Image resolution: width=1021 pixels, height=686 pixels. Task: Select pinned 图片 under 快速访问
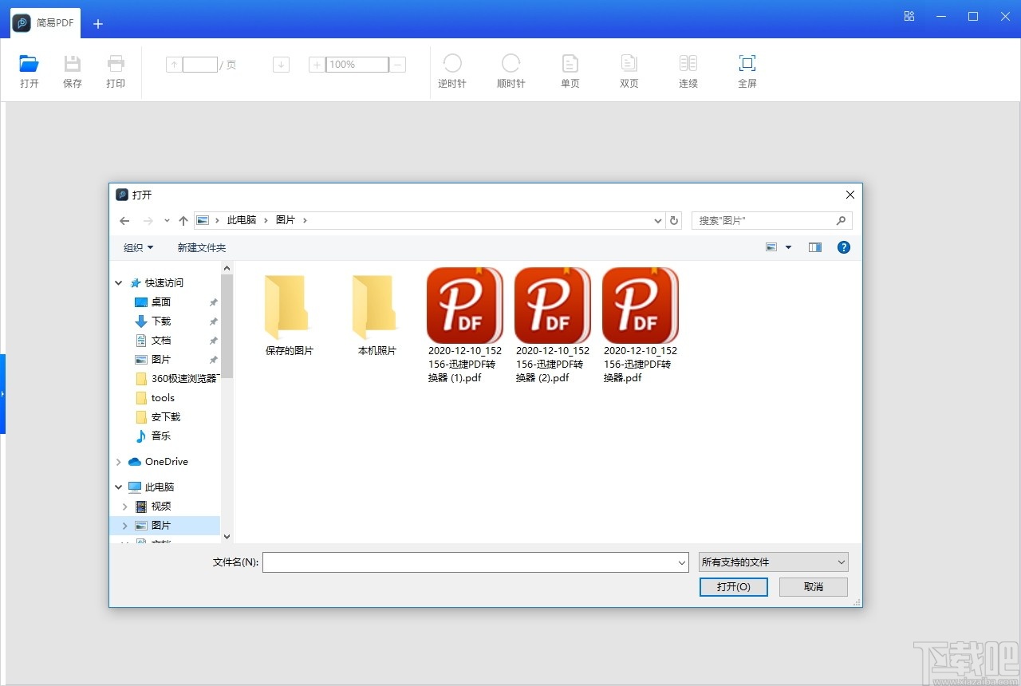pos(161,360)
